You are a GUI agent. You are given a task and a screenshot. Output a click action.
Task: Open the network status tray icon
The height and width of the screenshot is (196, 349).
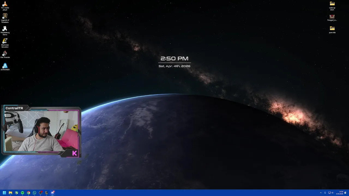tap(329, 193)
